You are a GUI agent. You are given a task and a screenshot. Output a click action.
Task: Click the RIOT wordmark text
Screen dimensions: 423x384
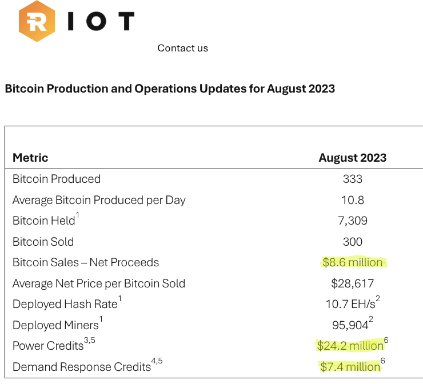click(101, 21)
